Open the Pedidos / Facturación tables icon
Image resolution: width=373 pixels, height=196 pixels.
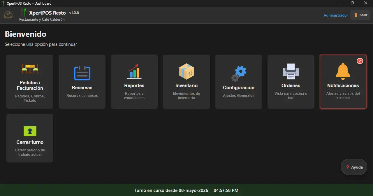pos(30,69)
